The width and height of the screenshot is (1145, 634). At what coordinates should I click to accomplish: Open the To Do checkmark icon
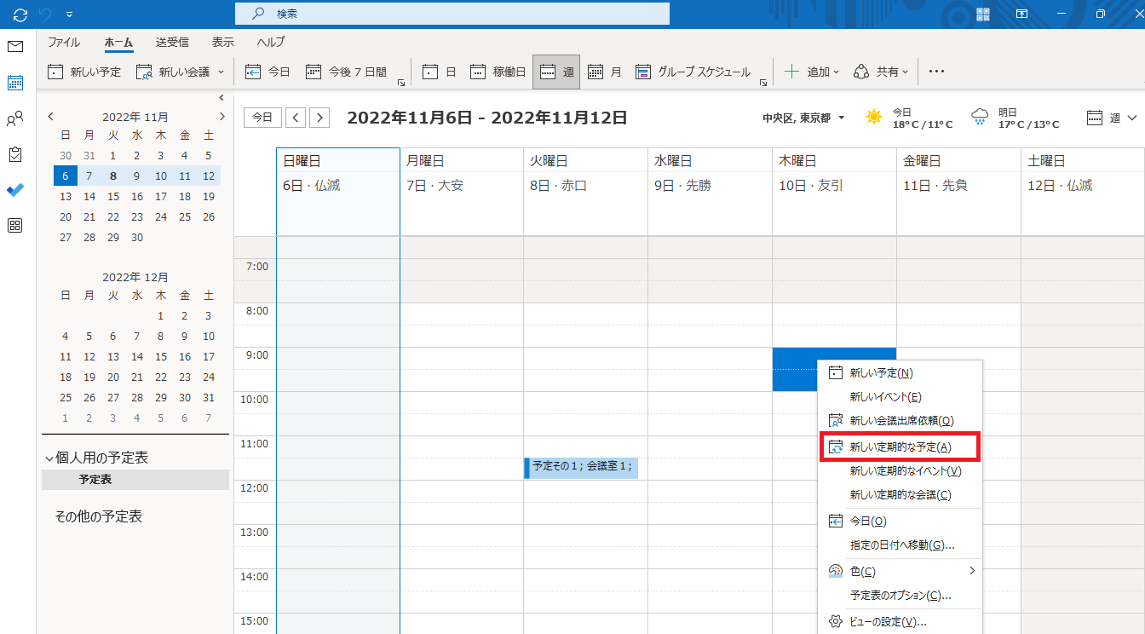15,190
